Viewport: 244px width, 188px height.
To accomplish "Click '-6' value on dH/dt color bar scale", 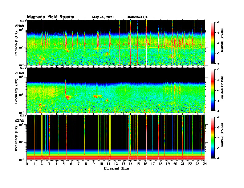I will pos(218,64).
